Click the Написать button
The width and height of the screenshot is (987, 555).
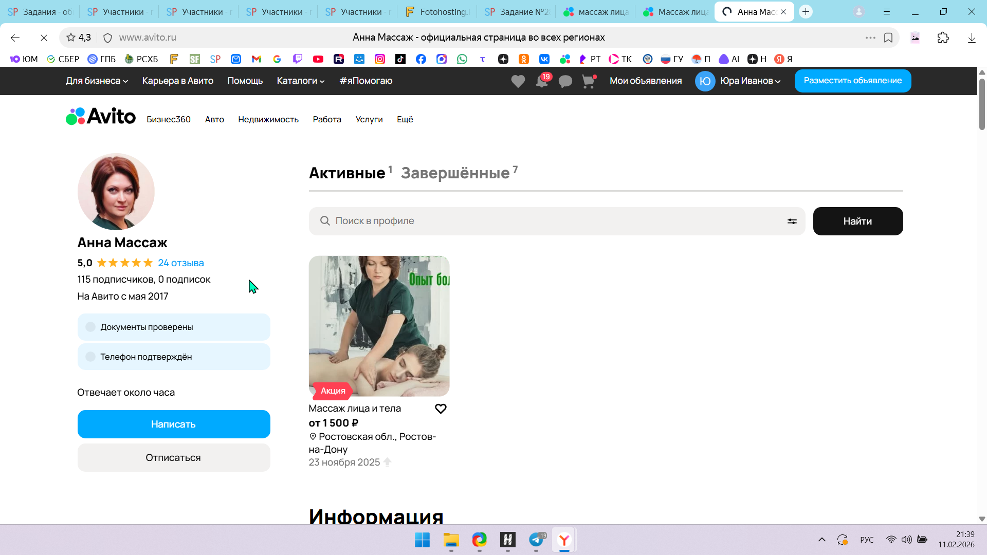click(x=173, y=424)
